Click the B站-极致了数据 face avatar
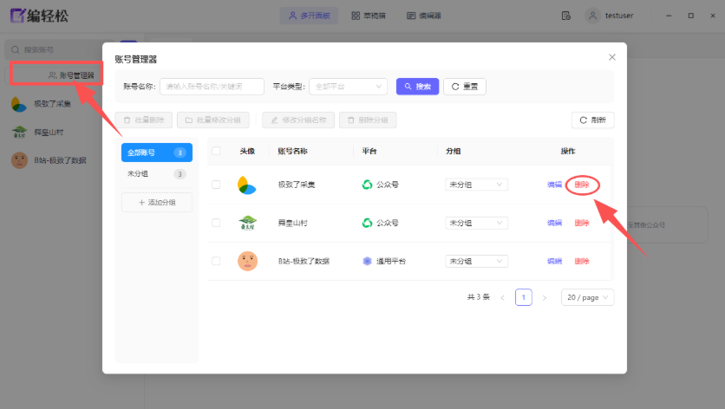725x409 pixels. click(247, 261)
